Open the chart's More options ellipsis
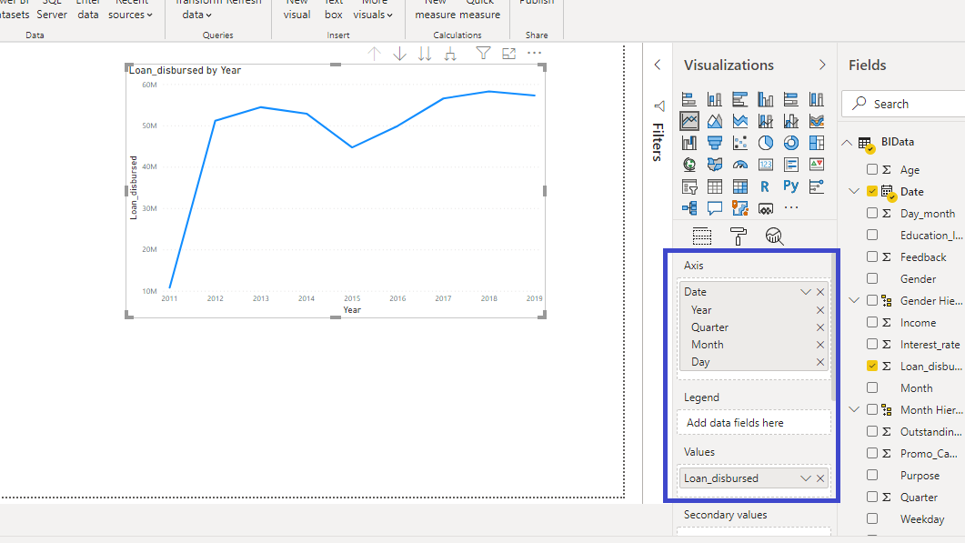965x543 pixels. click(x=534, y=54)
